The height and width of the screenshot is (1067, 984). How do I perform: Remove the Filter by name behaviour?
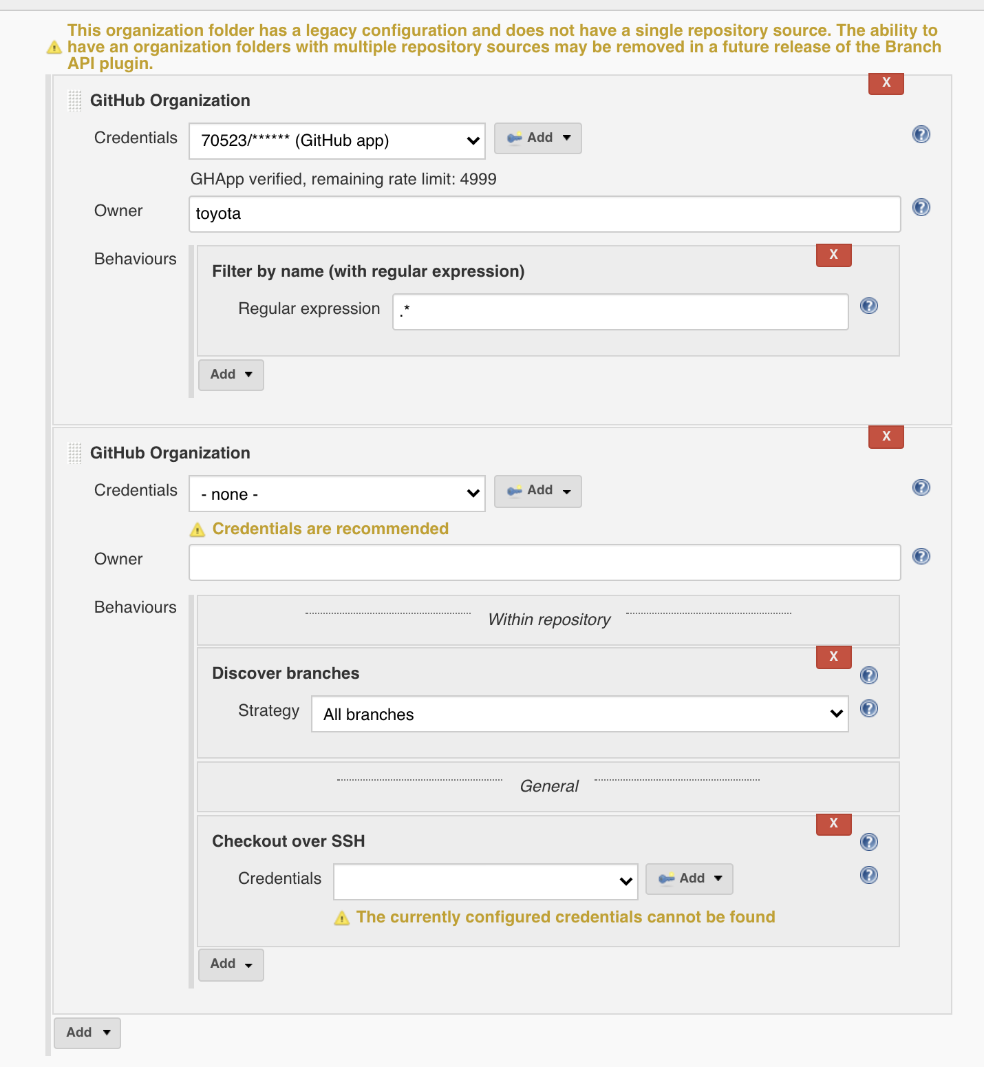tap(833, 255)
